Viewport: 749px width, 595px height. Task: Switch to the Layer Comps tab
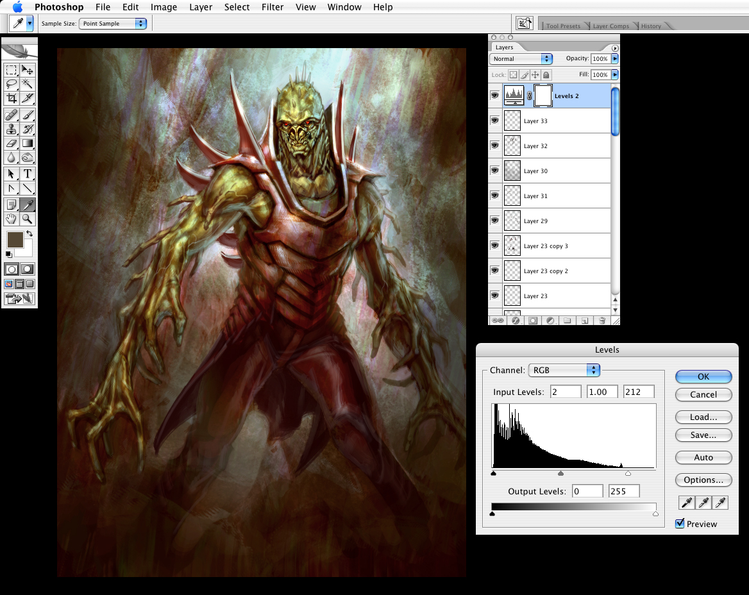pos(611,26)
